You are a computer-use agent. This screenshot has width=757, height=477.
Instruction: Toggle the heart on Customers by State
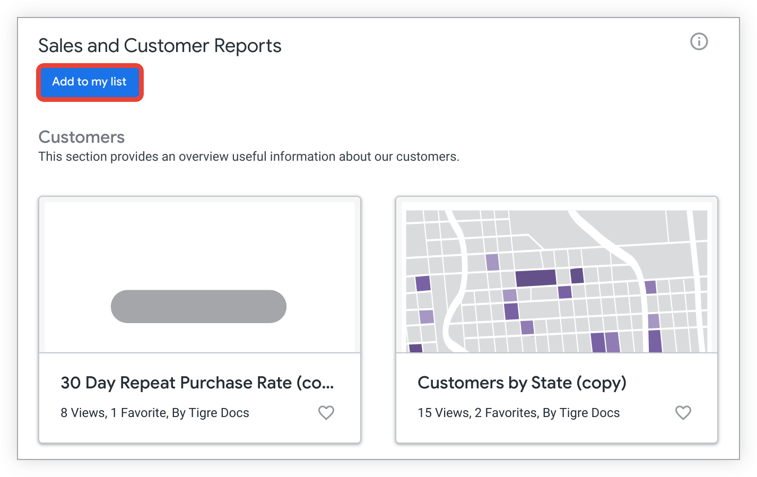click(x=683, y=412)
